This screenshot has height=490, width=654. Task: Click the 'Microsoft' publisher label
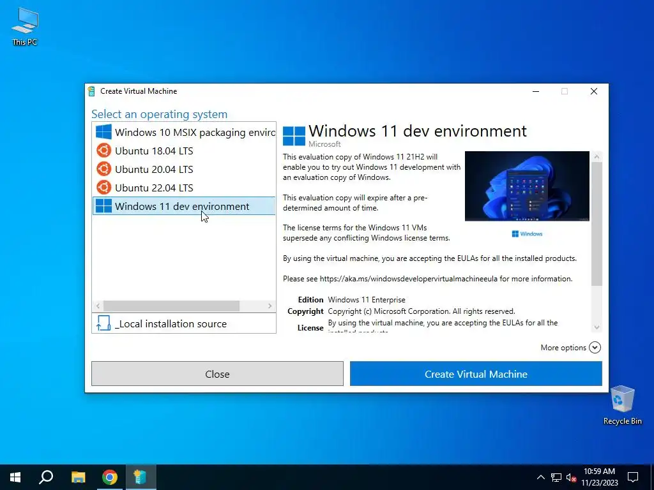(324, 144)
